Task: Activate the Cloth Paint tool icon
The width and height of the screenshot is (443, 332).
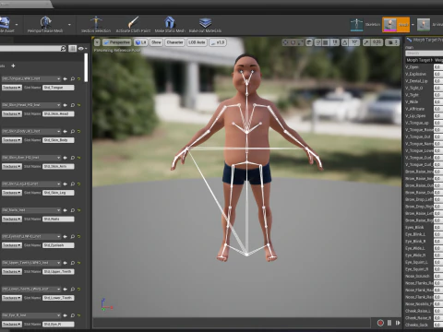Action: 133,22
